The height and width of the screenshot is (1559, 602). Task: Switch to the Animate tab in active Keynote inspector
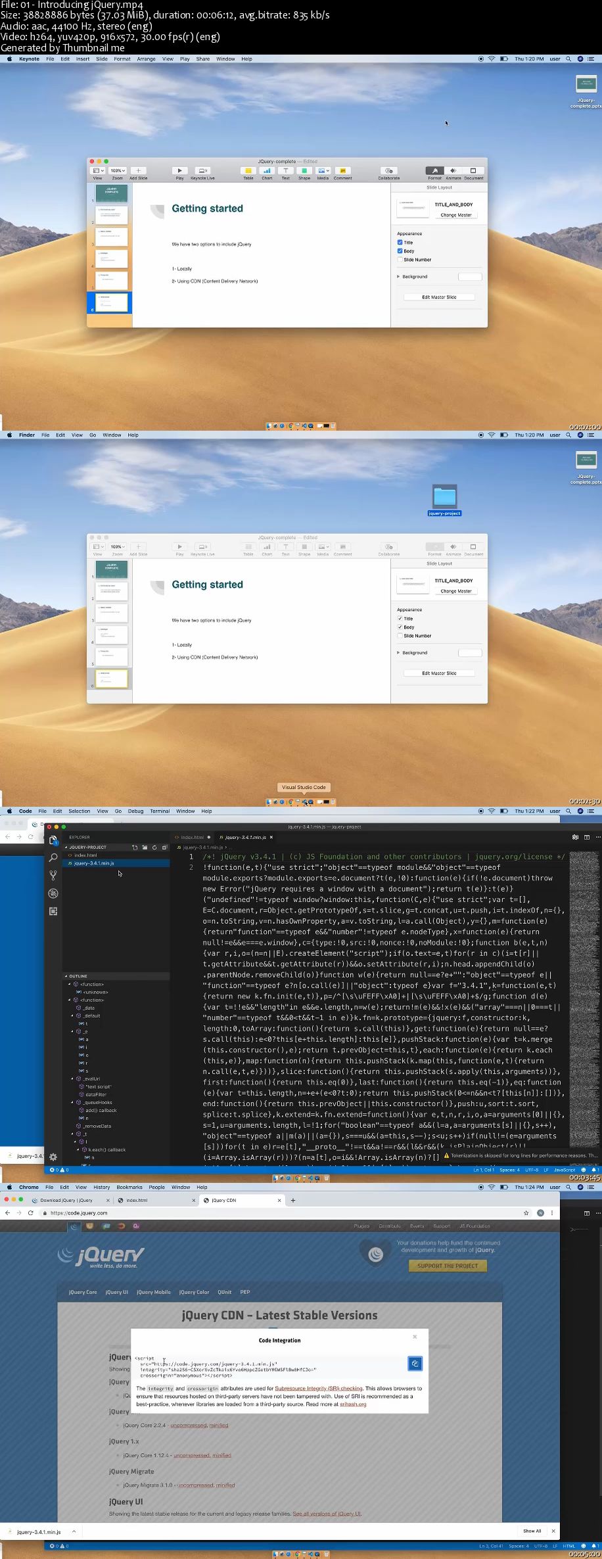coord(453,171)
